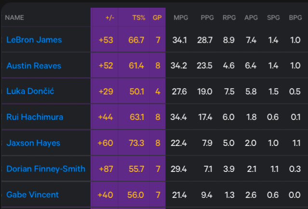Open Rui Hachimura profile link
This screenshot has width=308, height=209.
(35, 117)
